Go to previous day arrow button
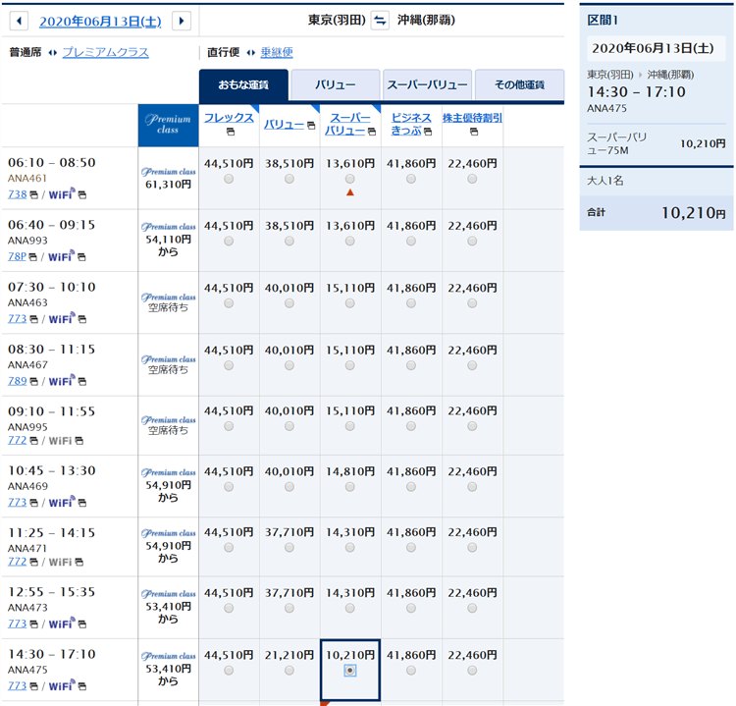This screenshot has height=706, width=736. [21, 21]
